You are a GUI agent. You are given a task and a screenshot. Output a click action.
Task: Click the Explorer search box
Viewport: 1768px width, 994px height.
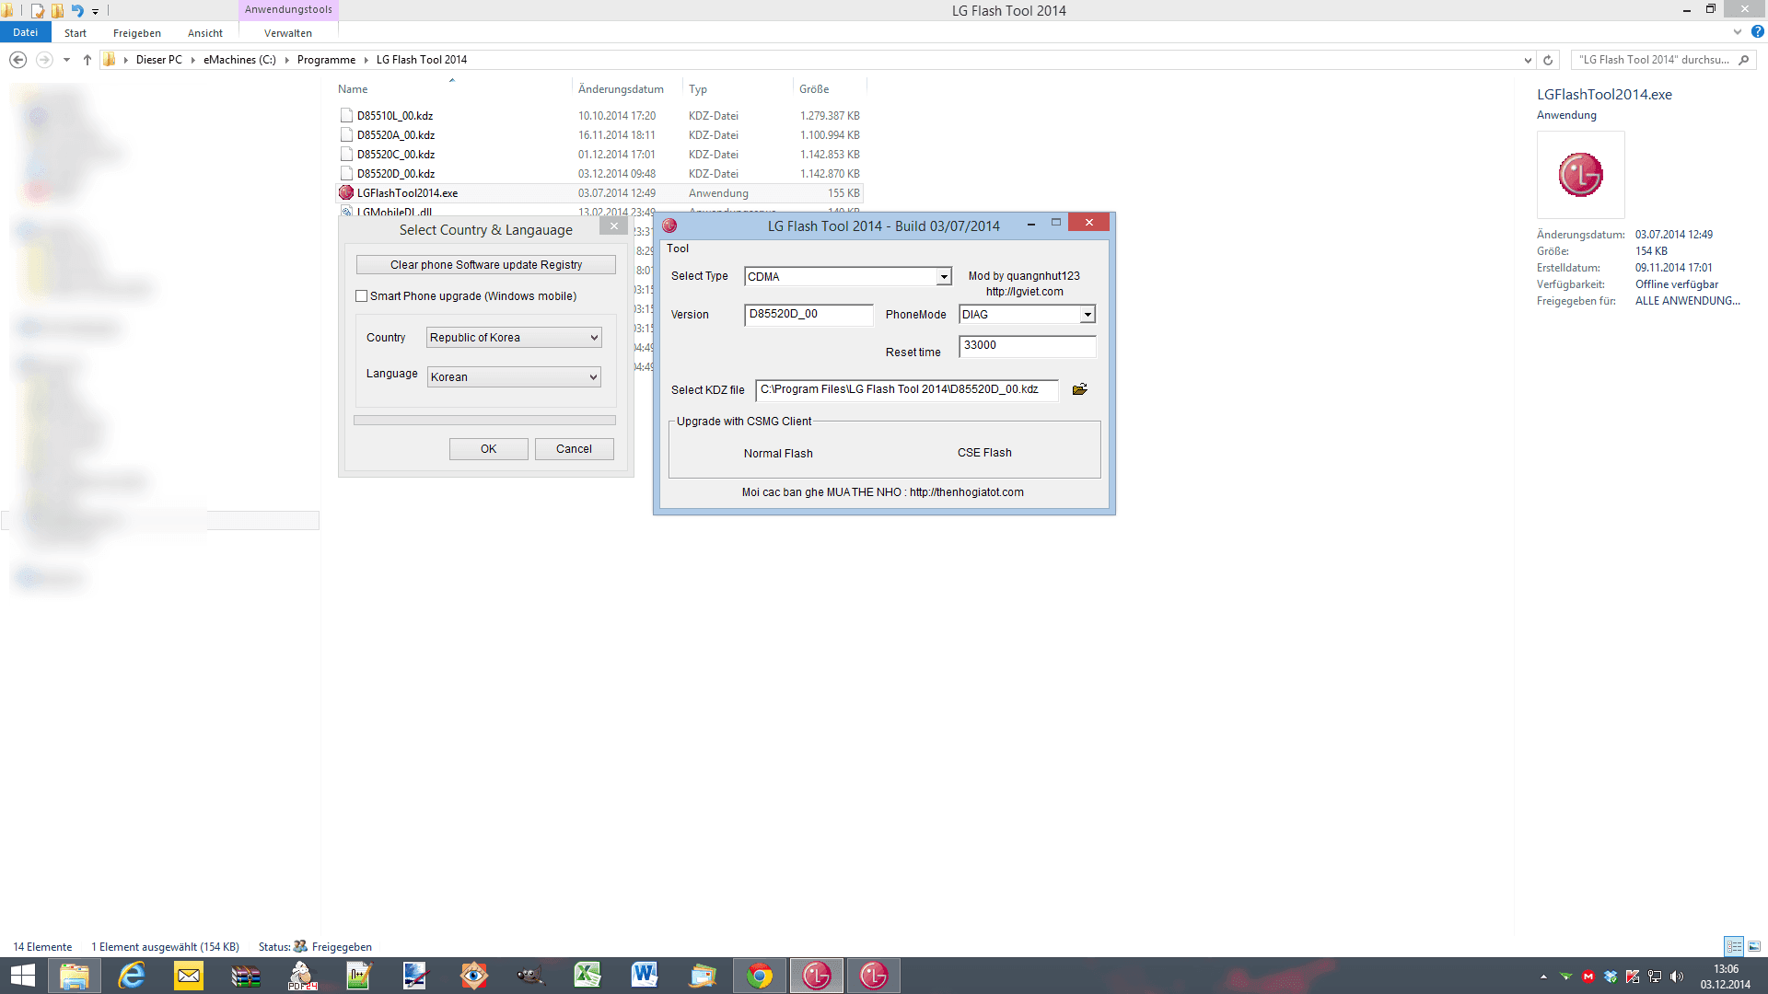point(1664,60)
